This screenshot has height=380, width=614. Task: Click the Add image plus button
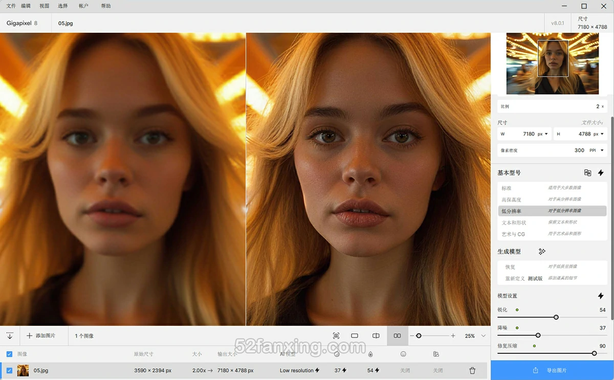[x=41, y=336]
